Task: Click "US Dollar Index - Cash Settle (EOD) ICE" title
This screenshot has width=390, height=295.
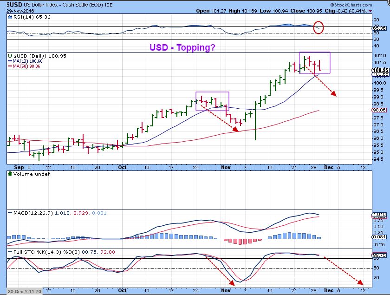Action: click(68, 5)
